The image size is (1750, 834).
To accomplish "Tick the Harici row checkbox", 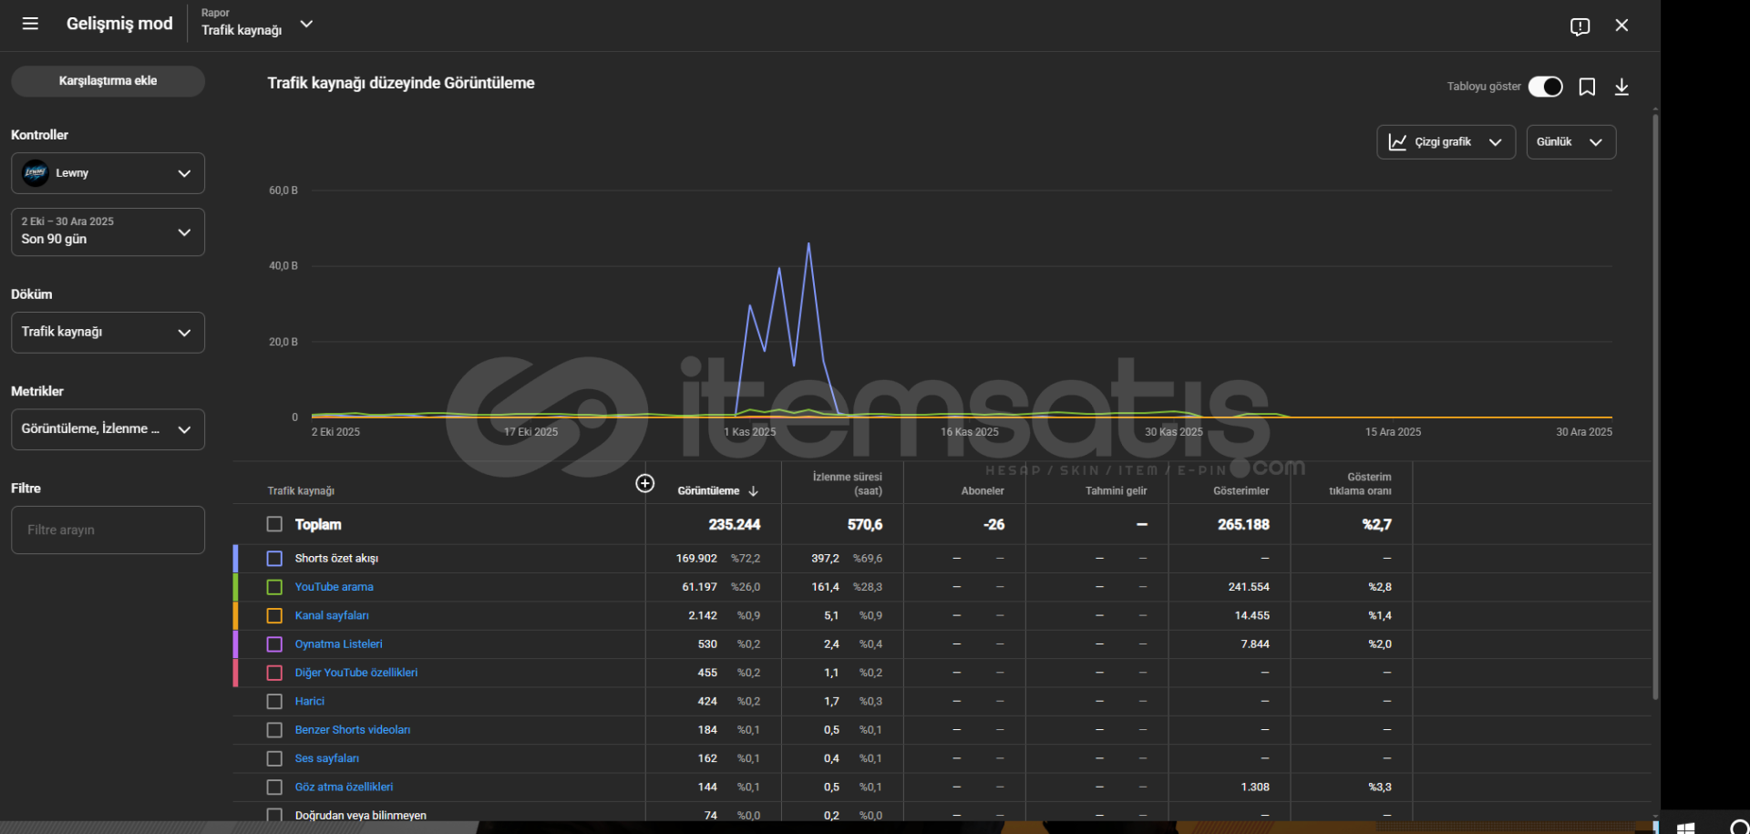I will [x=274, y=702].
